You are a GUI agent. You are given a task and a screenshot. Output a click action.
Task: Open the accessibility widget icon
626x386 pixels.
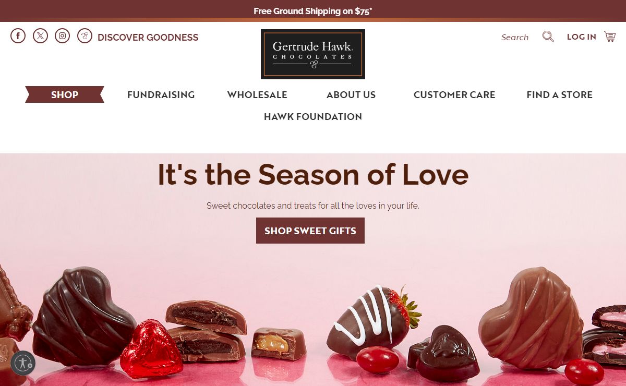pos(23,363)
